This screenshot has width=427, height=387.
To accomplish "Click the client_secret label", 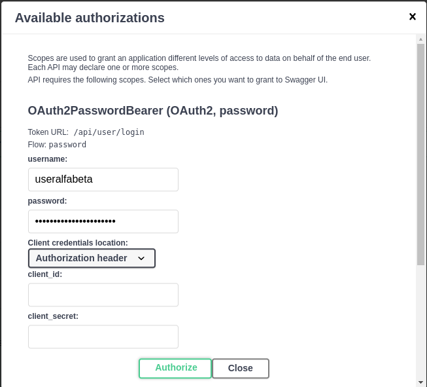I will point(53,316).
